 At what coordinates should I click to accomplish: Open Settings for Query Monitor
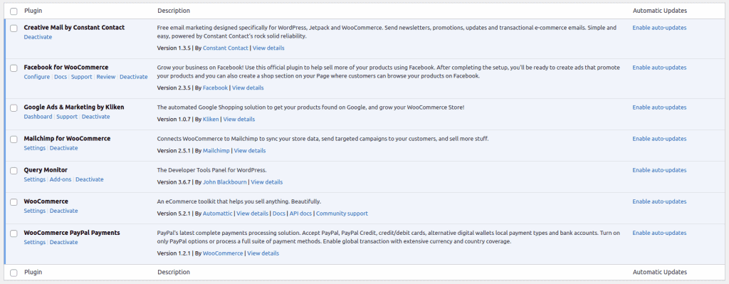click(35, 179)
